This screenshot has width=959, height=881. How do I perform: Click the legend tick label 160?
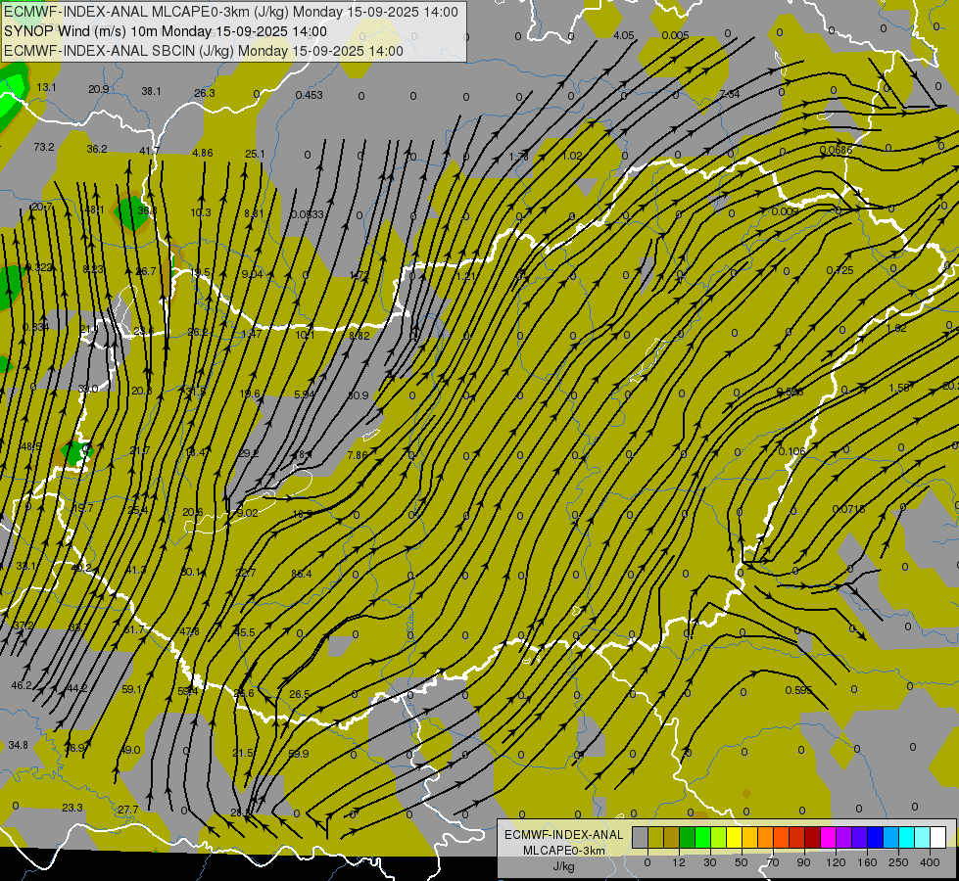(867, 862)
